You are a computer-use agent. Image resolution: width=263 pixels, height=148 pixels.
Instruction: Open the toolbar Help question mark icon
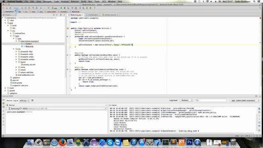(x=95, y=8)
